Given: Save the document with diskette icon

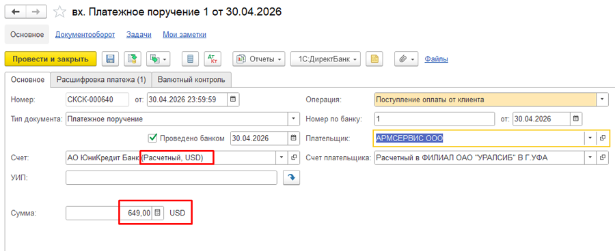Looking at the screenshot, I should [111, 59].
